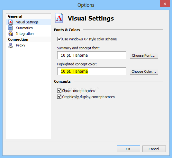
Task: Close the Options dialog window
Action: coord(165,4)
